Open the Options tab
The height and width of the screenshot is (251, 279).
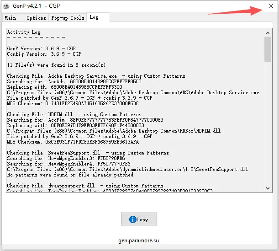tap(36, 18)
